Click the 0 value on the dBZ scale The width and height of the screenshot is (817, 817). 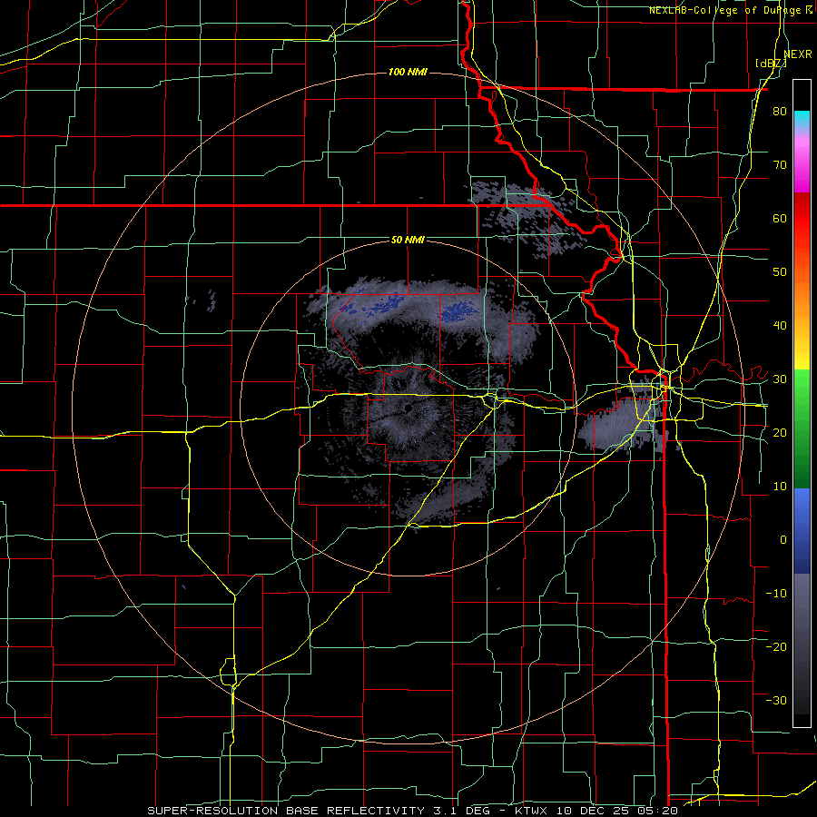783,540
